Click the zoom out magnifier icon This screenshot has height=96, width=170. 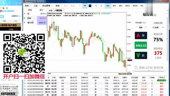point(101,6)
